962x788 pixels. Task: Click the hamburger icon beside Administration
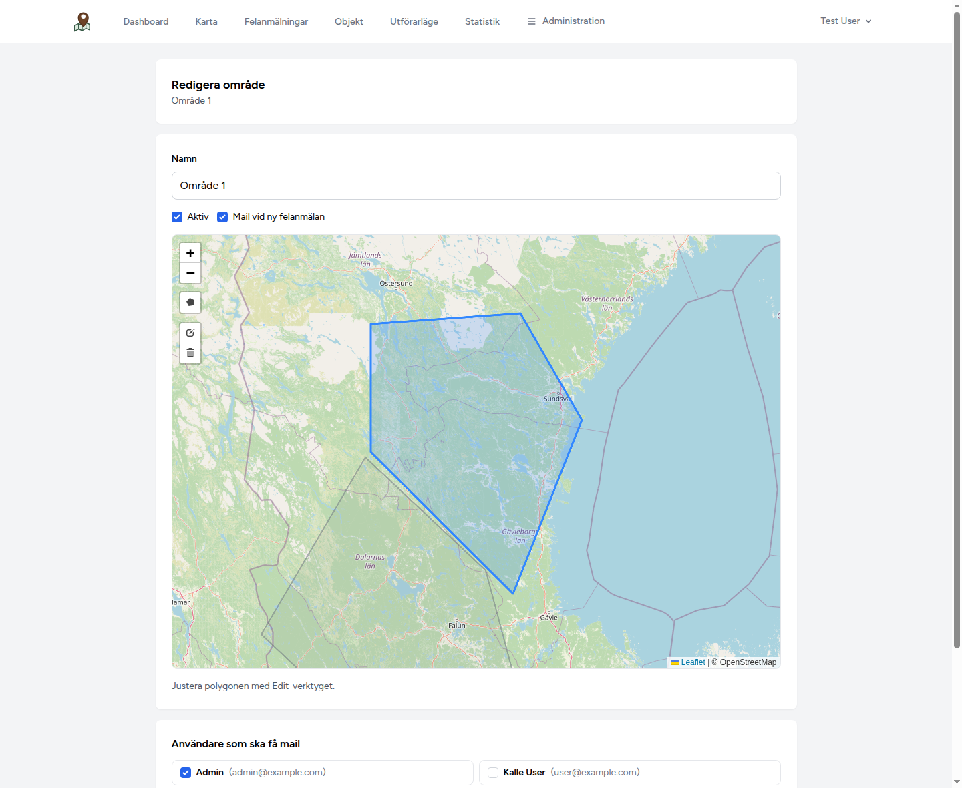point(532,21)
